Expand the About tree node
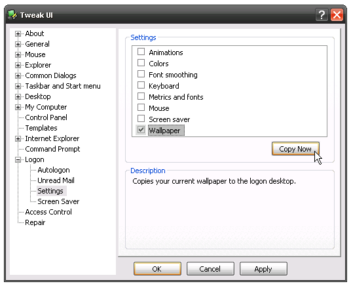The height and width of the screenshot is (286, 351). coord(18,33)
